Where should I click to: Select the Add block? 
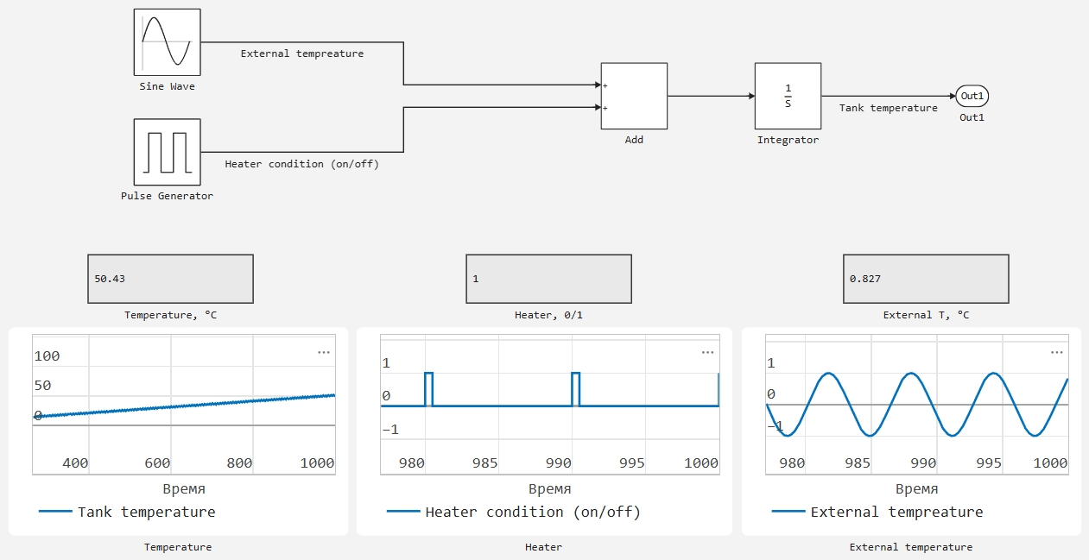click(x=634, y=96)
